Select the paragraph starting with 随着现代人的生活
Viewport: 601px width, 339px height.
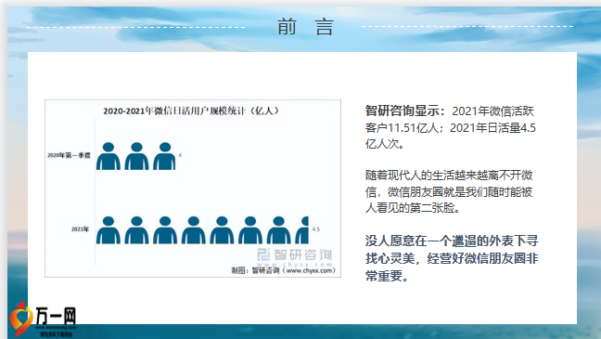click(x=449, y=191)
